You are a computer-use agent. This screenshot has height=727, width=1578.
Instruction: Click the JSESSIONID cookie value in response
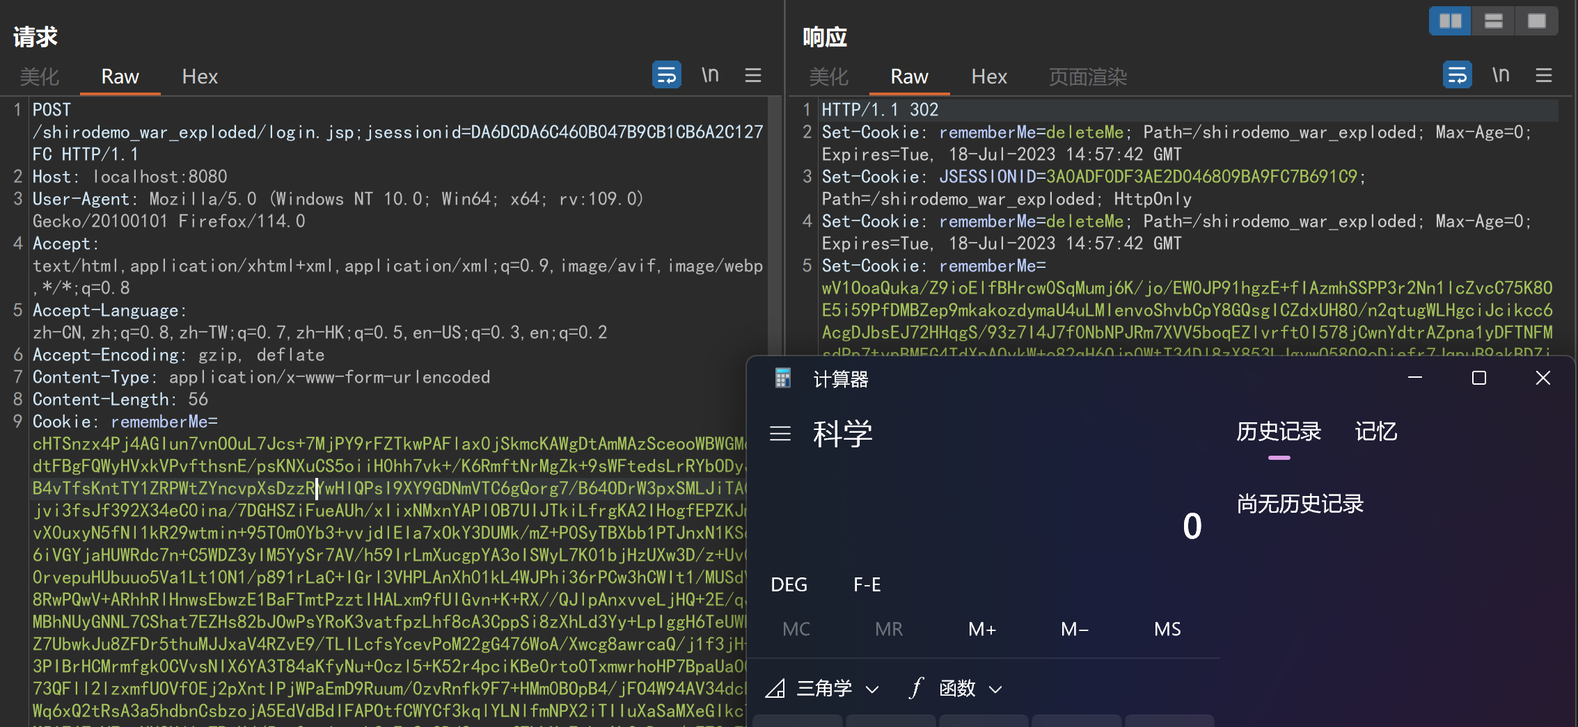click(1201, 177)
